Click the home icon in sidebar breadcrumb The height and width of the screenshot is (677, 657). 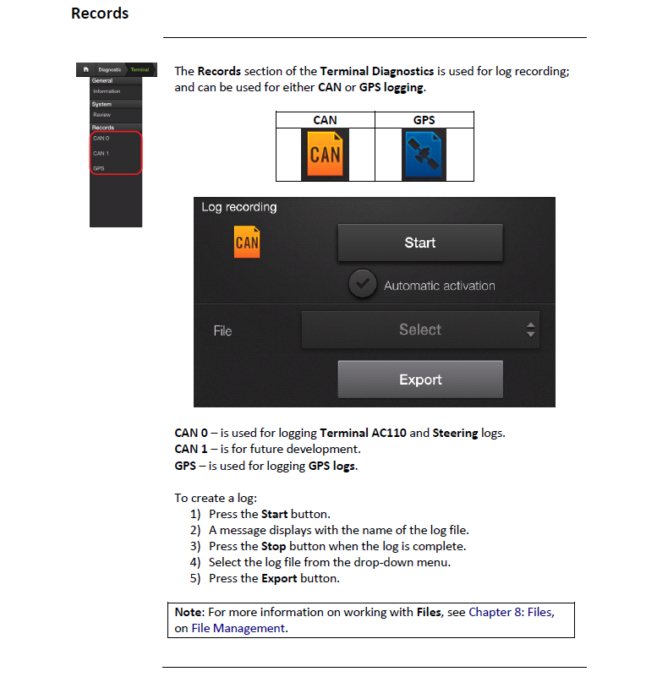(86, 69)
